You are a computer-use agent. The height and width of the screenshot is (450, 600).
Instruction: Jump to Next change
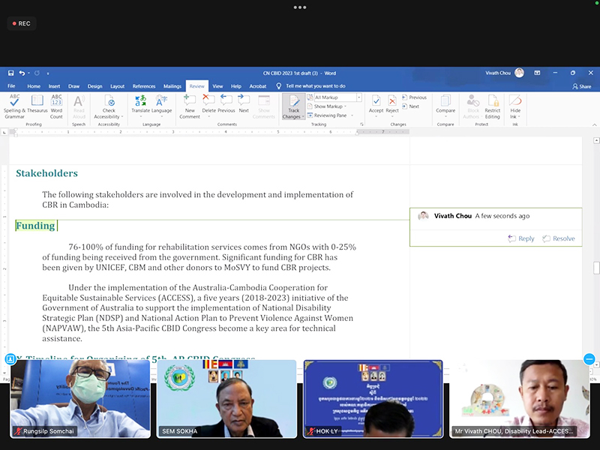tap(410, 106)
